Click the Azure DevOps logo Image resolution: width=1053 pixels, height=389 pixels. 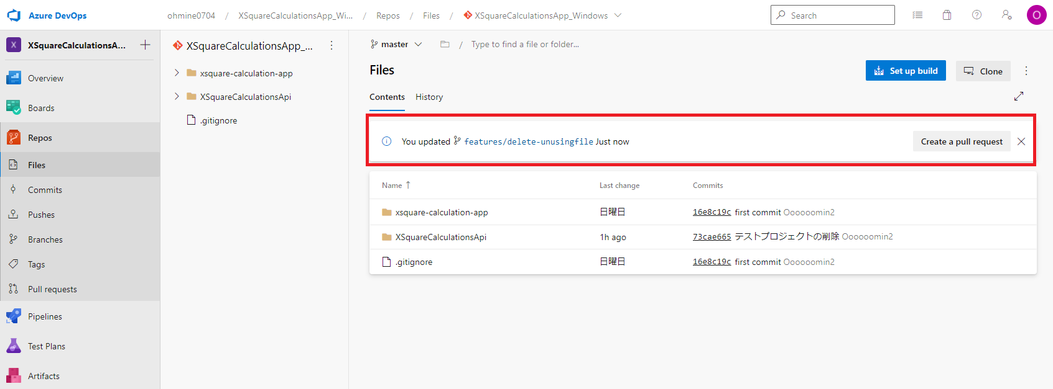click(14, 16)
